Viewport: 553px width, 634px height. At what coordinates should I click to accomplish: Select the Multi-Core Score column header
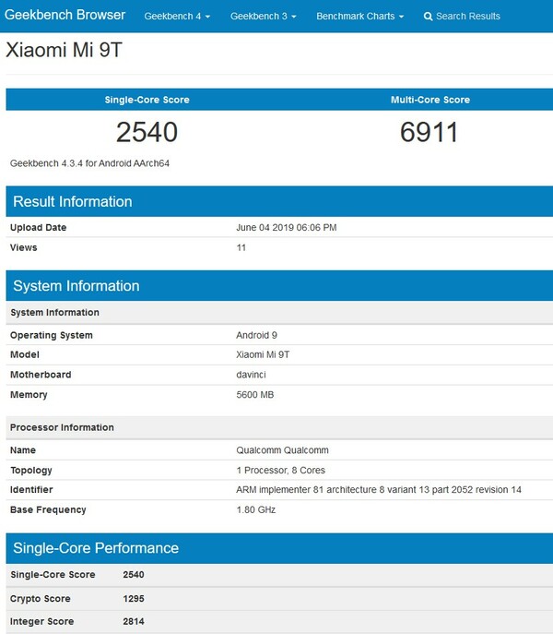(429, 100)
